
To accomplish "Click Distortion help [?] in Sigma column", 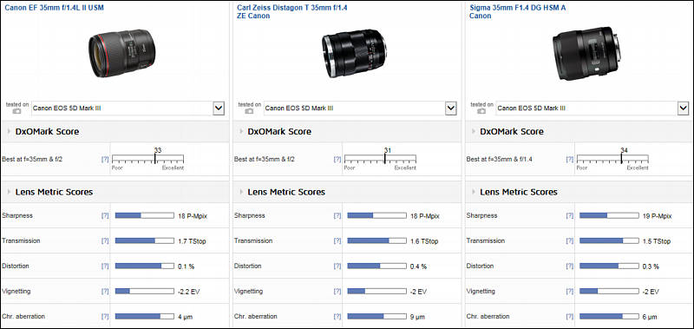I will [570, 266].
